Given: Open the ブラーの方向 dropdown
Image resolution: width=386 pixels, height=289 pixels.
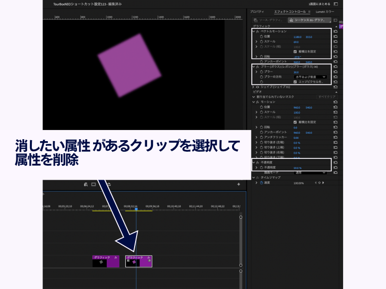Looking at the screenshot, I should click(x=310, y=77).
